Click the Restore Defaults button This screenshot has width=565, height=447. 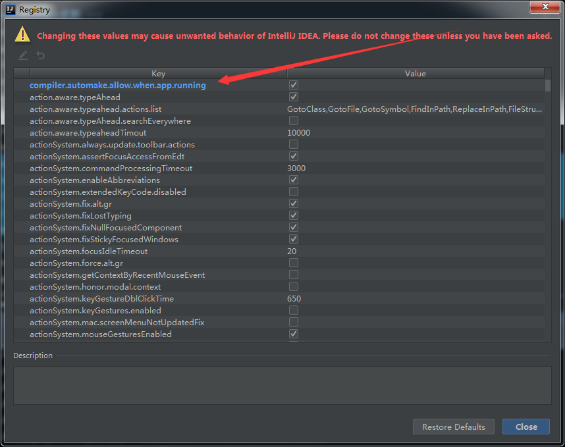click(x=453, y=427)
